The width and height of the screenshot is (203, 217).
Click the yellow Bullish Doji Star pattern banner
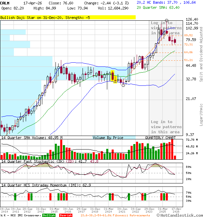(x=45, y=17)
